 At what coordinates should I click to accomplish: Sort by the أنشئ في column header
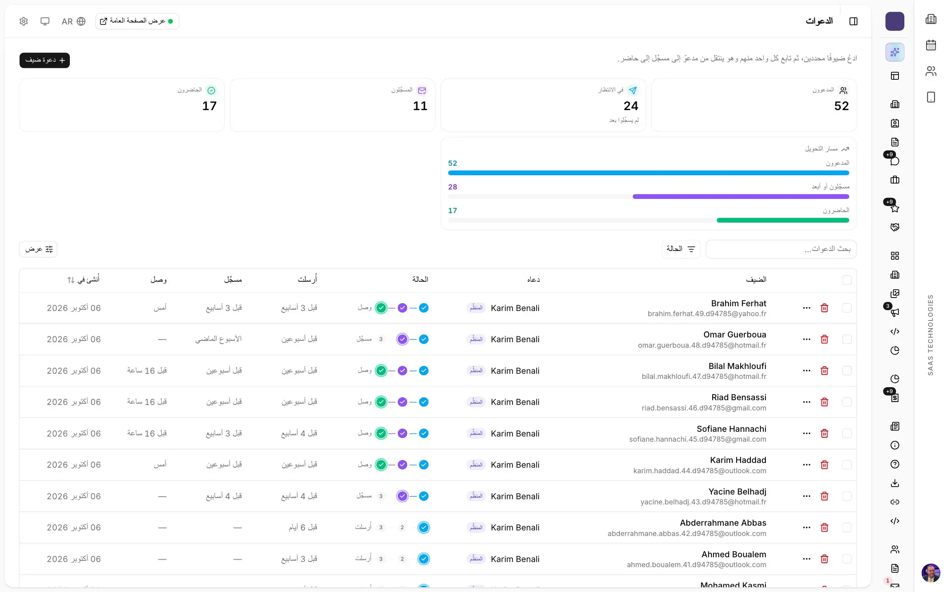point(83,280)
